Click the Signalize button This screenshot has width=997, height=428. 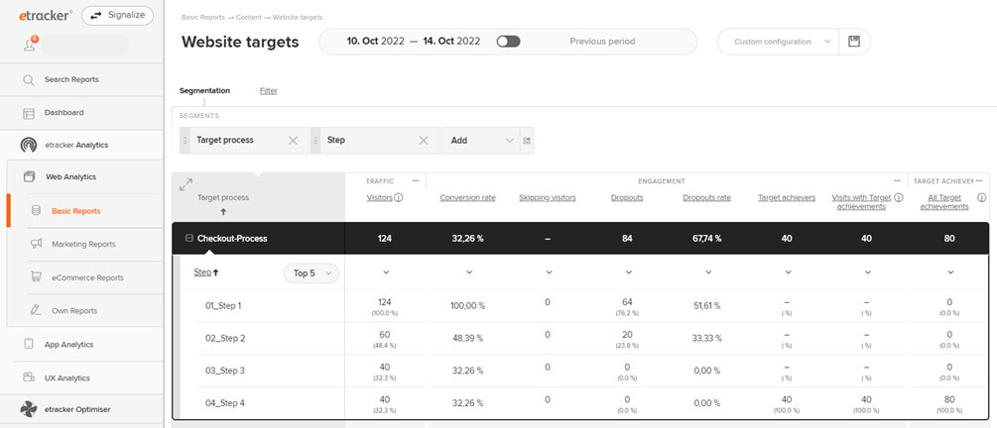coord(118,15)
